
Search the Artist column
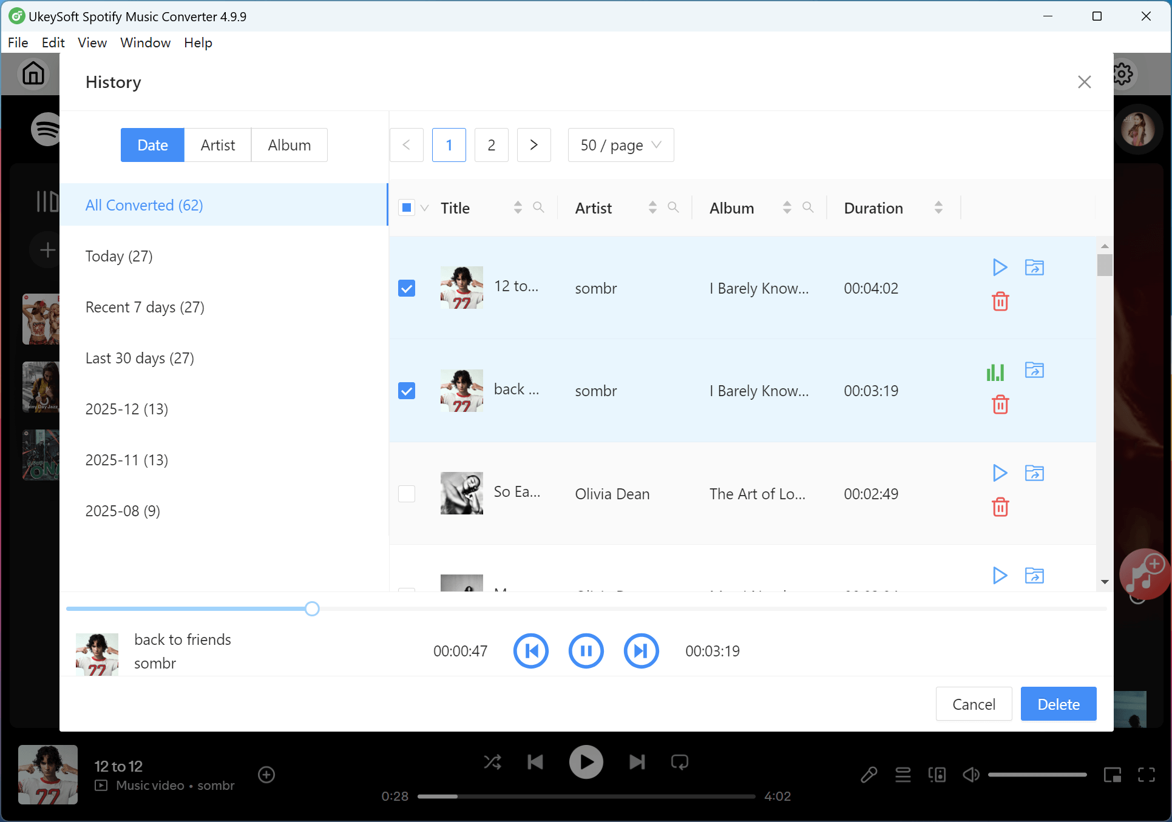[x=673, y=207]
